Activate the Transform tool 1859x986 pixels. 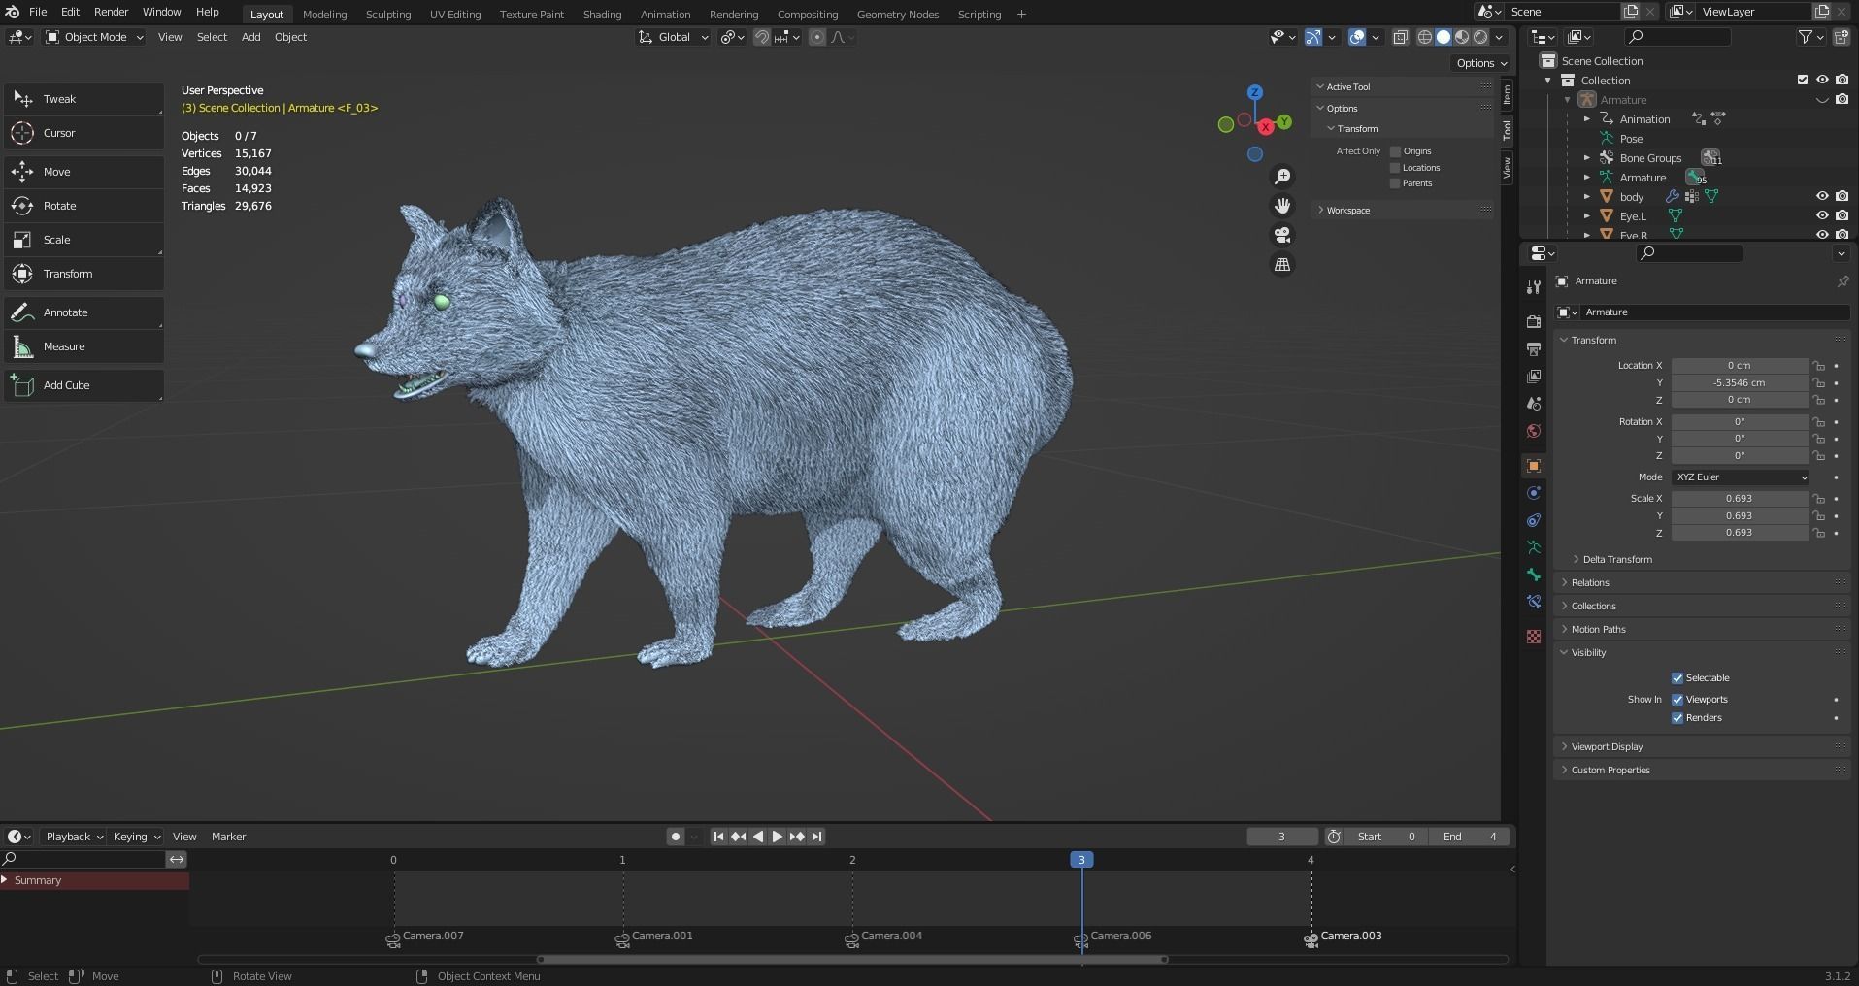84,274
